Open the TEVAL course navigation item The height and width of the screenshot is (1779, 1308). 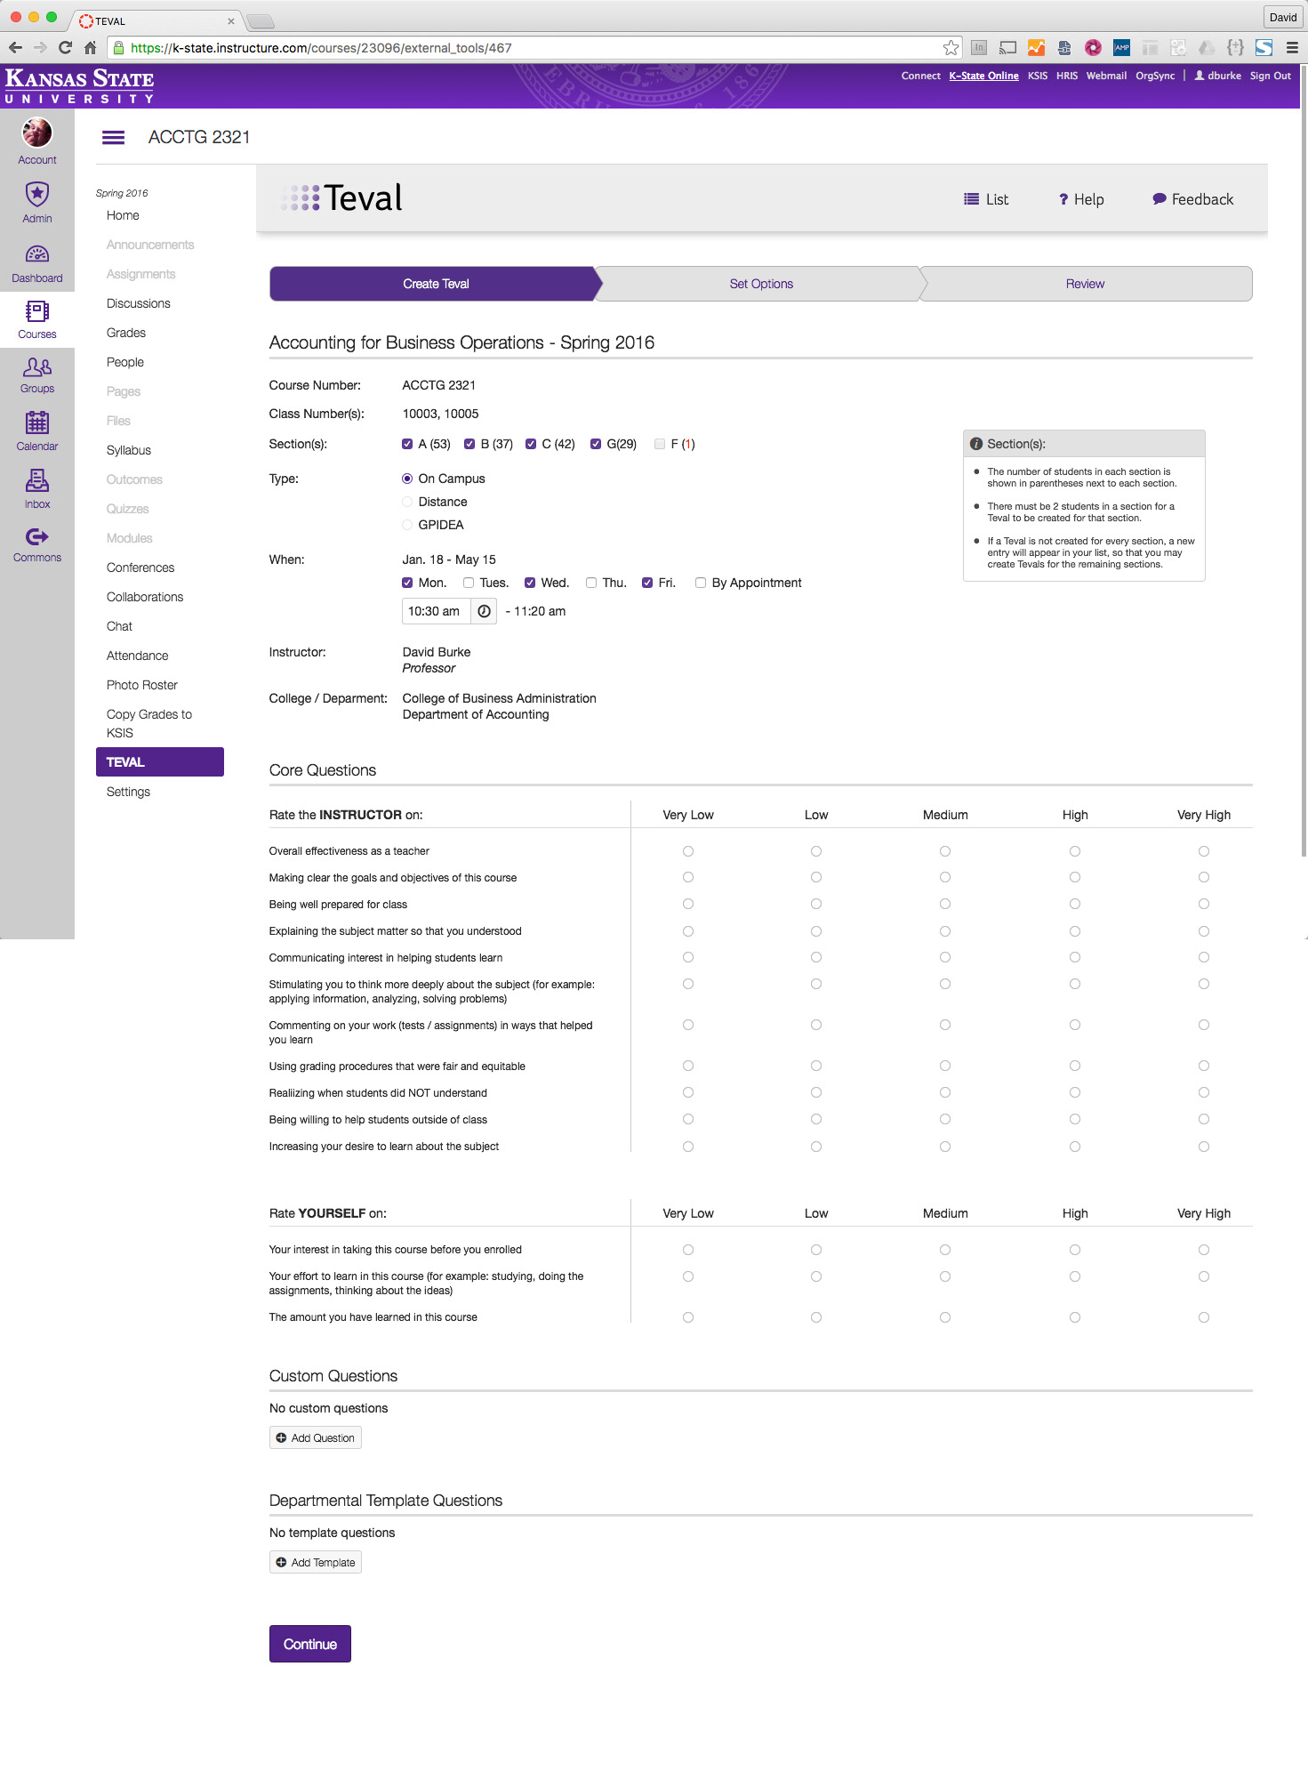coord(160,761)
